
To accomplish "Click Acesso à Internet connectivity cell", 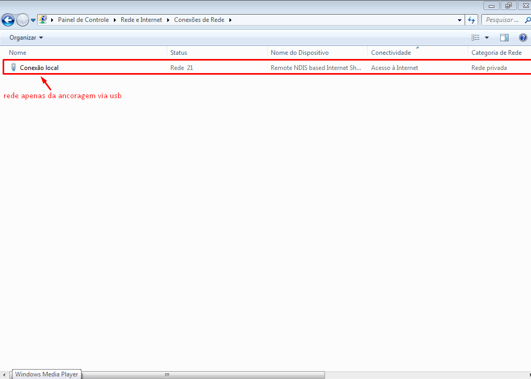I will coord(395,68).
